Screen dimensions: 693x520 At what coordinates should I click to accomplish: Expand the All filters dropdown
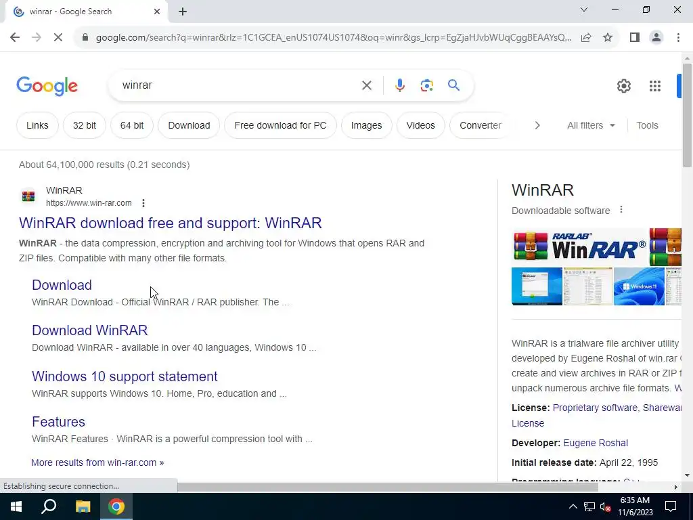591,125
